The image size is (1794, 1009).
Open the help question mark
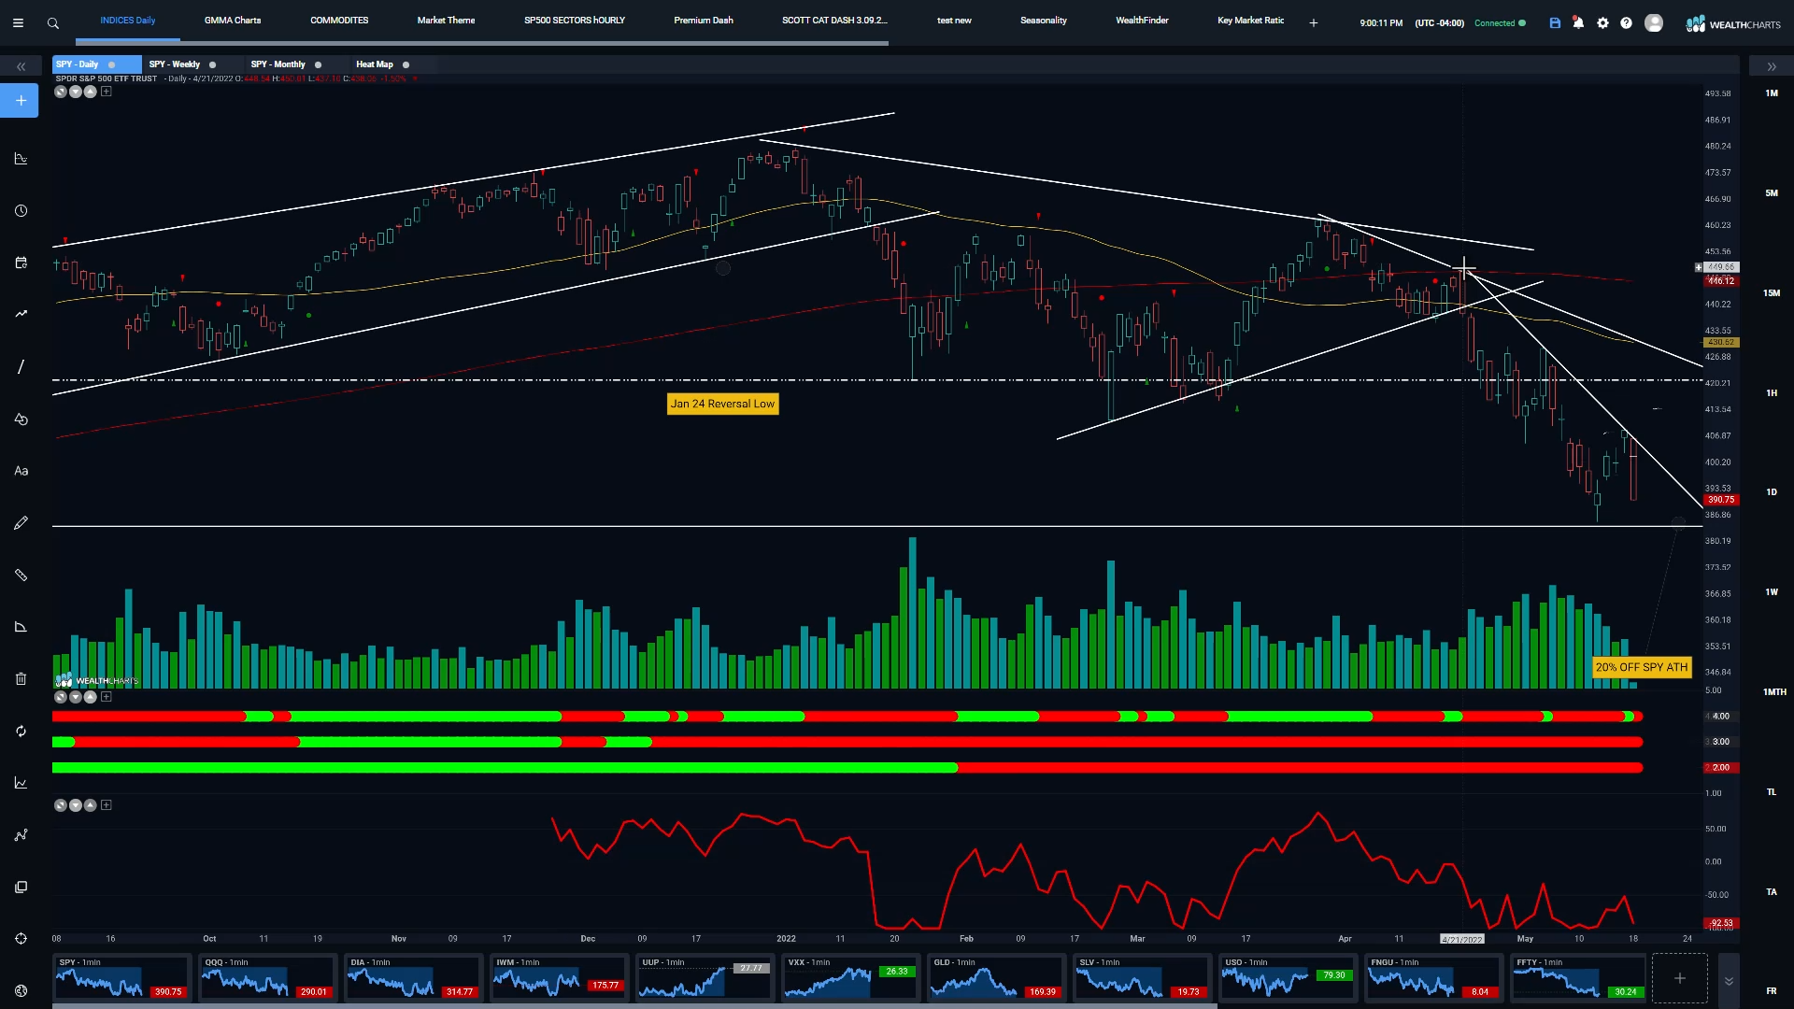(x=1626, y=22)
